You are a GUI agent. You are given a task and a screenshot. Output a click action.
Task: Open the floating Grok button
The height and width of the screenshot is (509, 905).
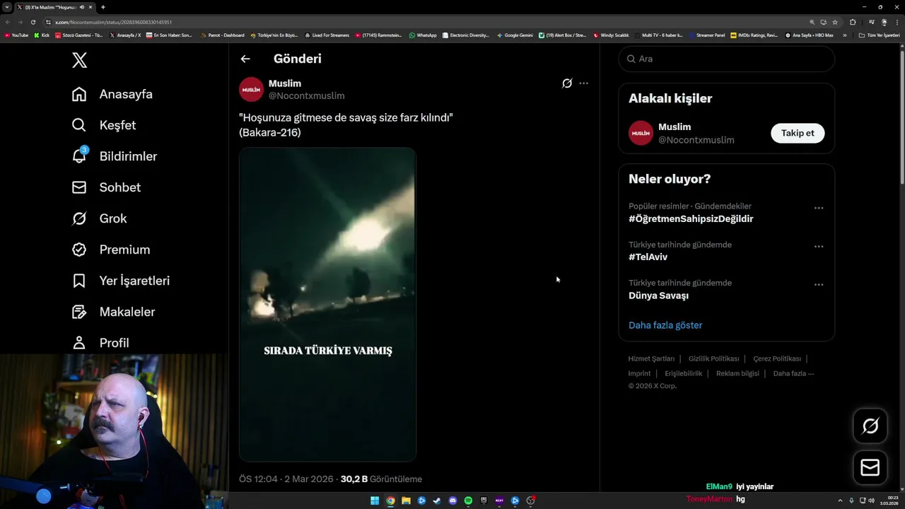870,426
